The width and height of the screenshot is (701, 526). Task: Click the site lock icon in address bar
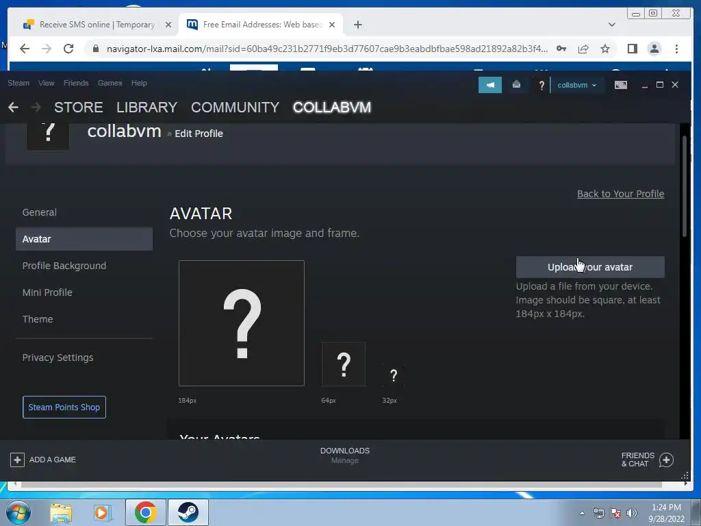(x=95, y=49)
